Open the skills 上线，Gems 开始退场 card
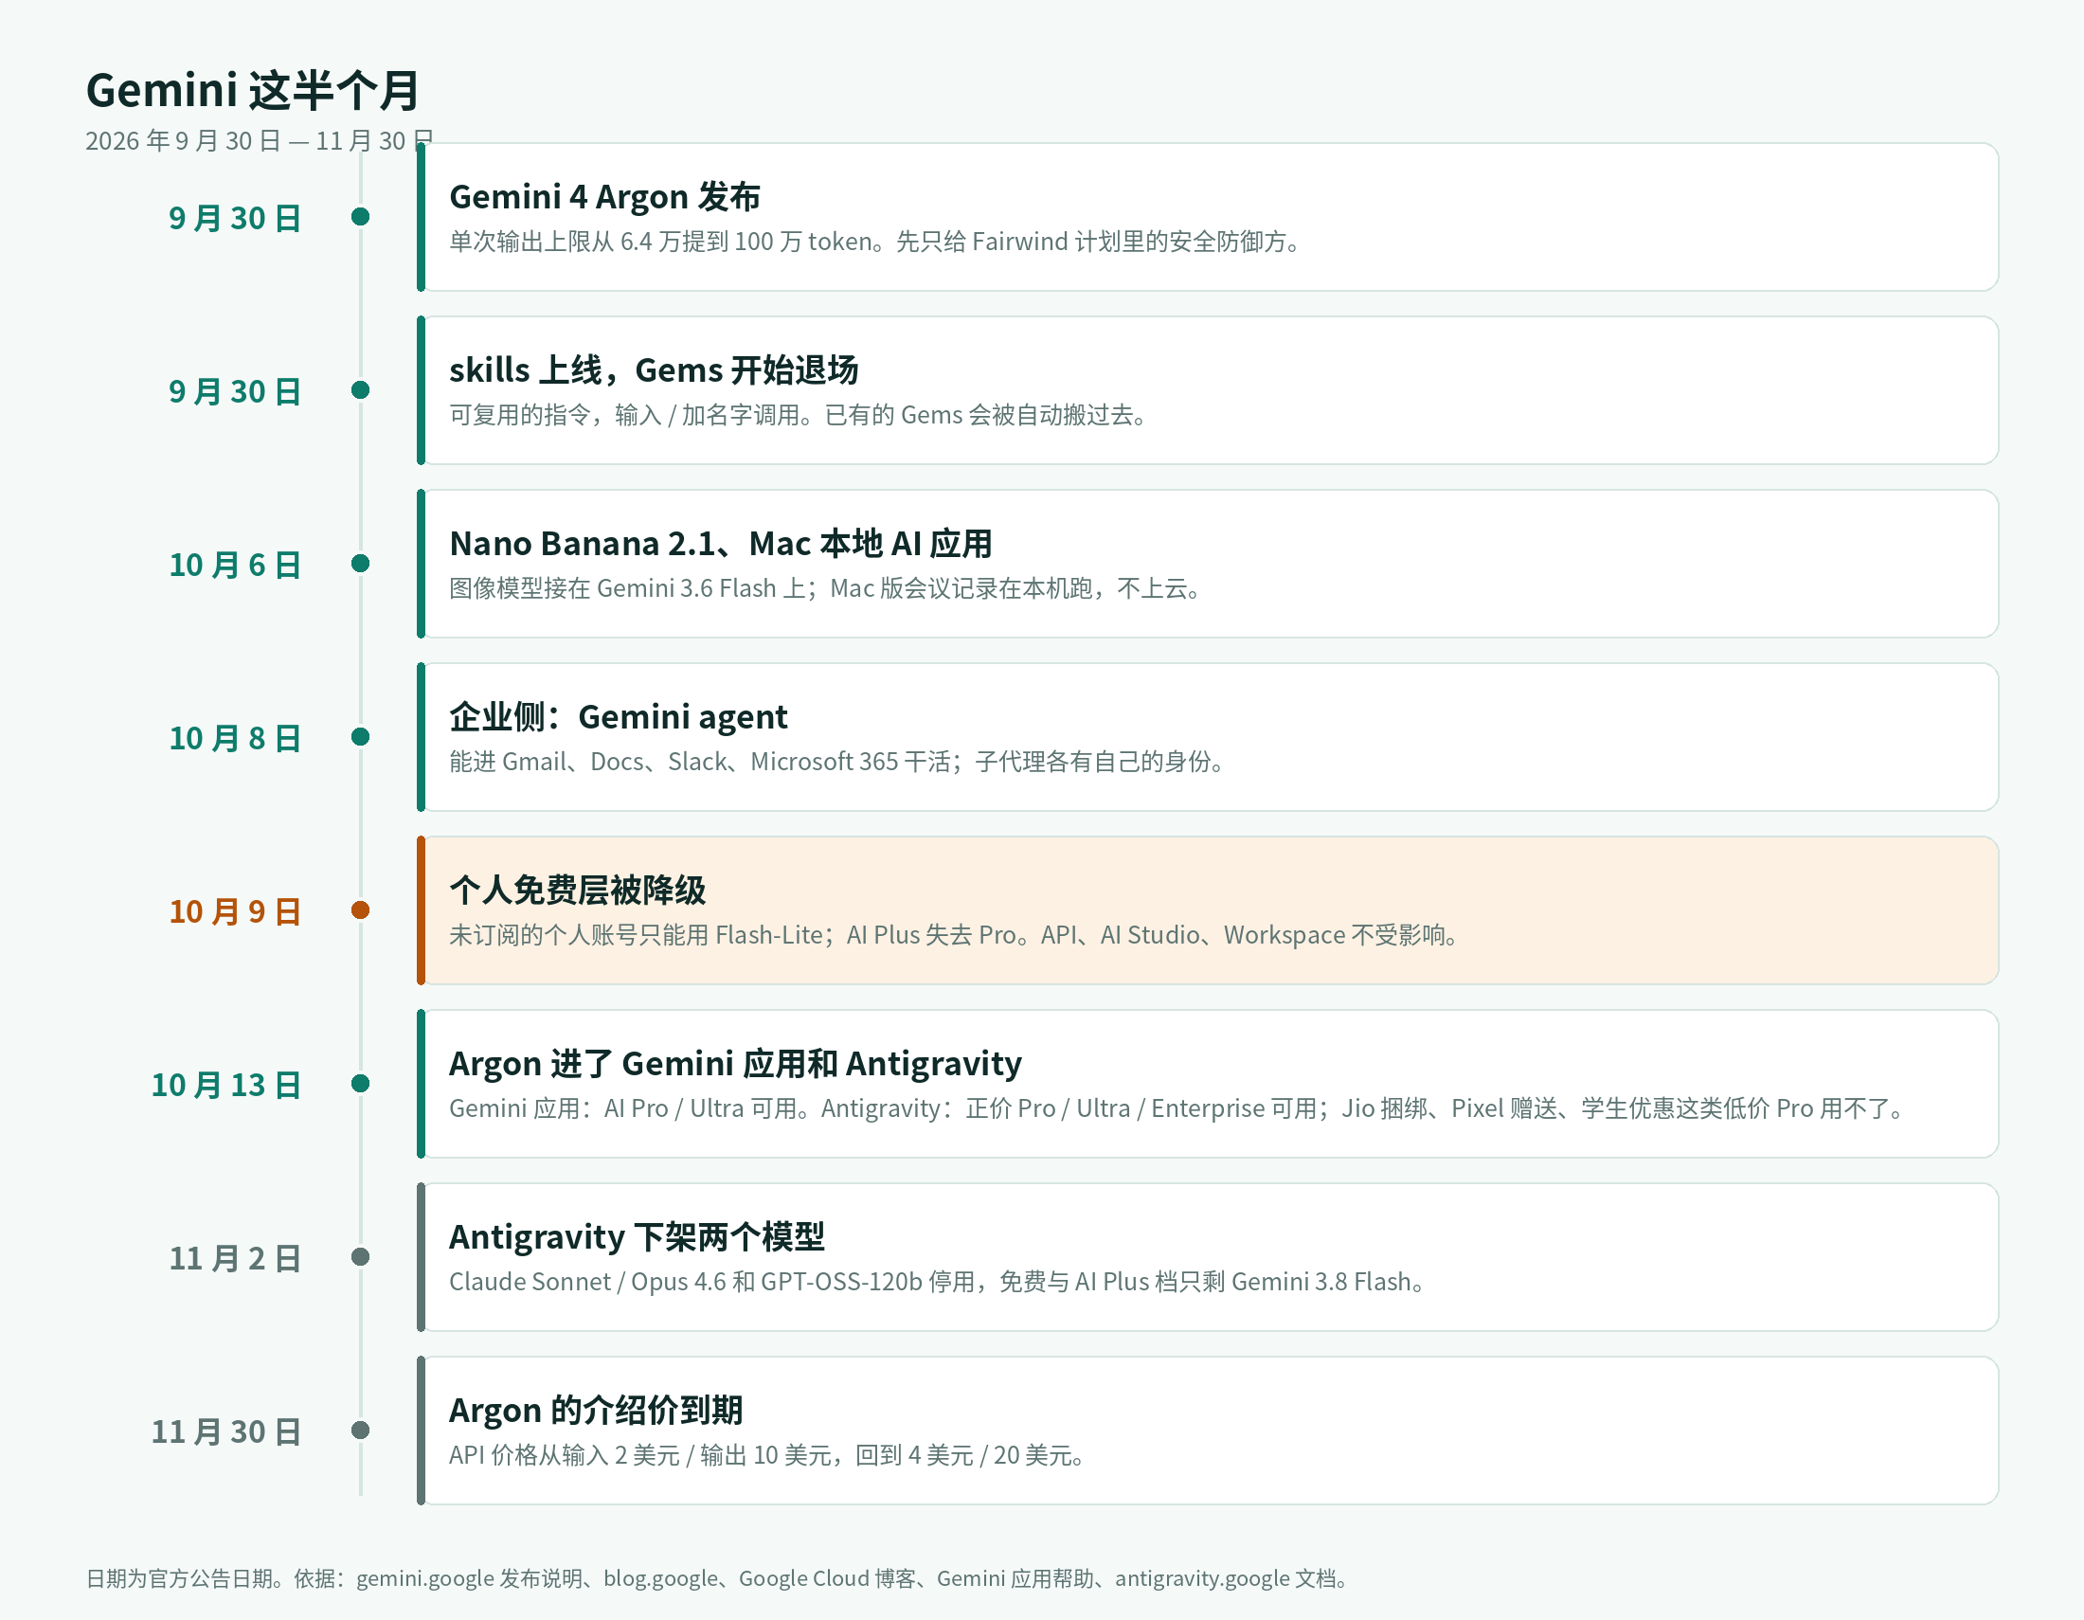 [1208, 391]
